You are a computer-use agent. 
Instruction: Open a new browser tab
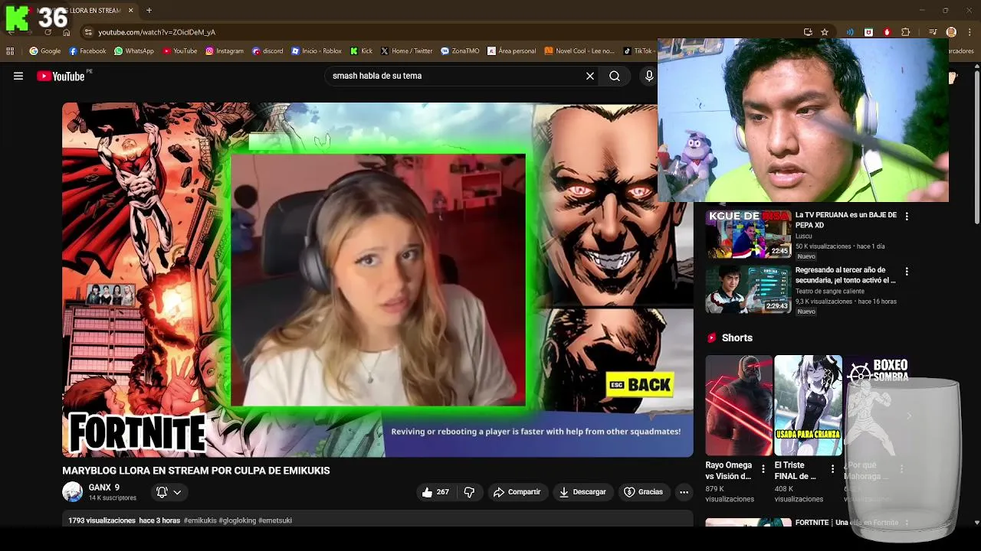[x=149, y=11]
